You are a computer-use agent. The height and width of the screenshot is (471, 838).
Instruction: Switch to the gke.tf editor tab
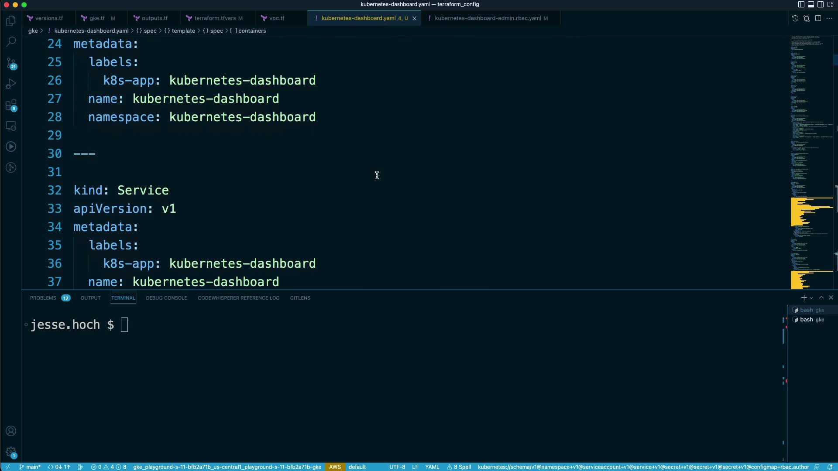coord(96,18)
